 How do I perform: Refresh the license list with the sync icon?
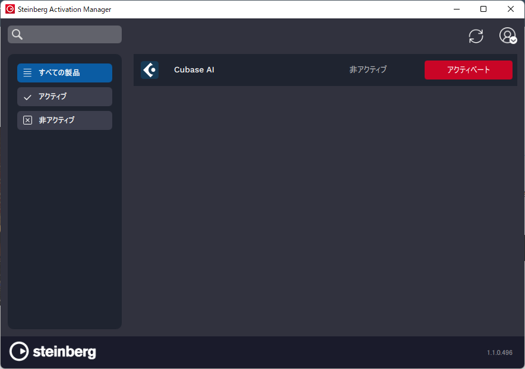tap(476, 36)
